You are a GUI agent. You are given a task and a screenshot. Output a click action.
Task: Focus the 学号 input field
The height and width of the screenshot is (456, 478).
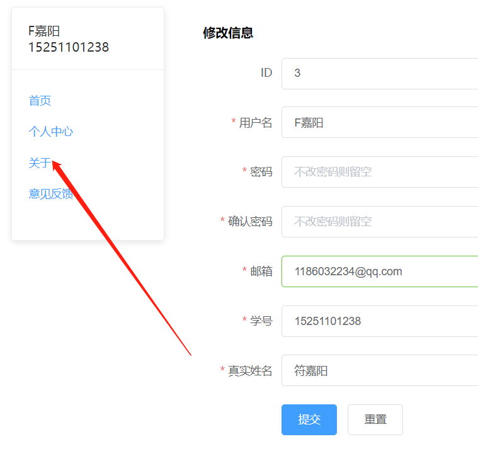point(379,321)
